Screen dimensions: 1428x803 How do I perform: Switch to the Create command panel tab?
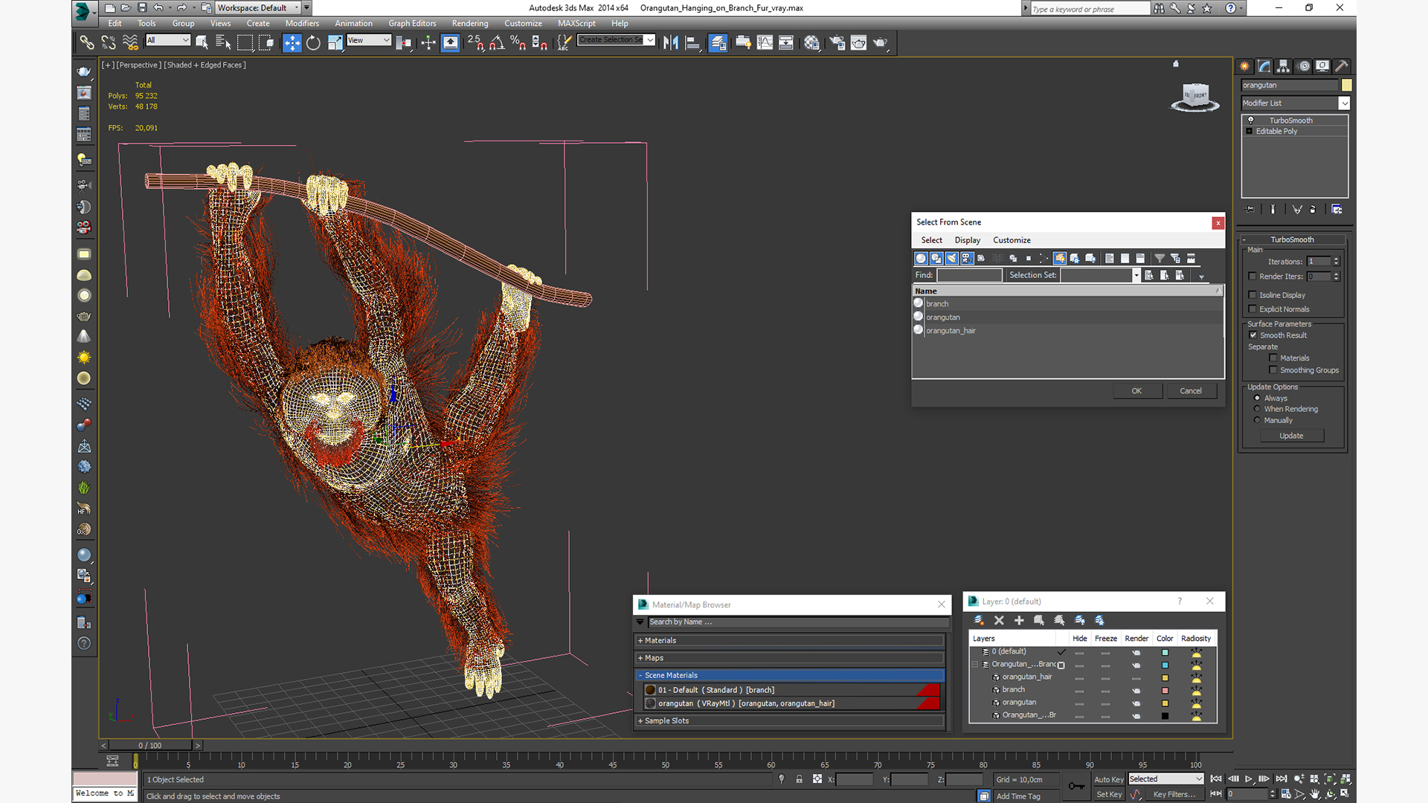click(1245, 66)
